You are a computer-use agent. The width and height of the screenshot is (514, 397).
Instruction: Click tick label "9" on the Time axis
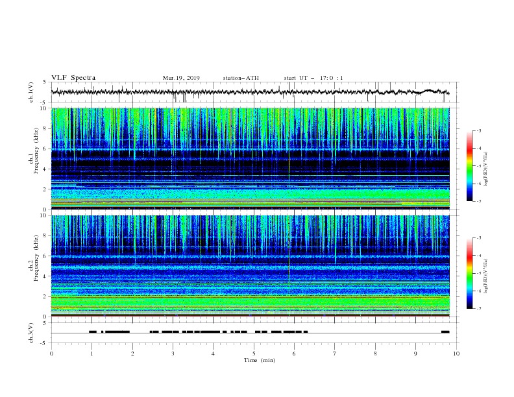click(x=415, y=354)
